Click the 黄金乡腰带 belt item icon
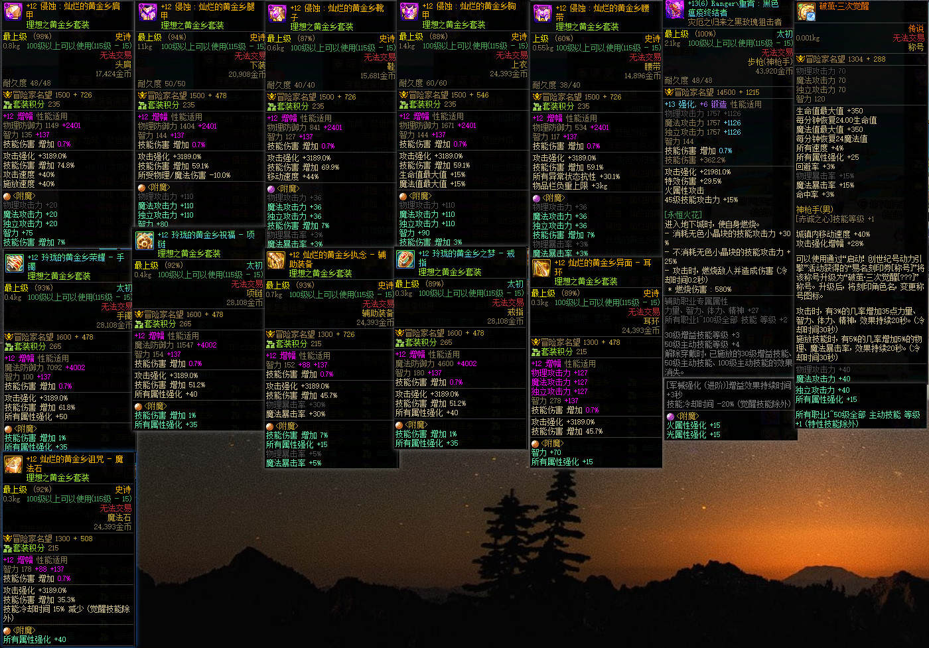 (x=543, y=13)
